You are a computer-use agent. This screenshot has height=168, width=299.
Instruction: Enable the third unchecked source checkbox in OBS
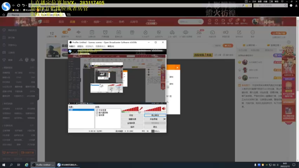pyautogui.click(x=97, y=115)
